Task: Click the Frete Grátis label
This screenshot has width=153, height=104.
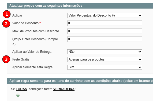Action: pos(21,59)
